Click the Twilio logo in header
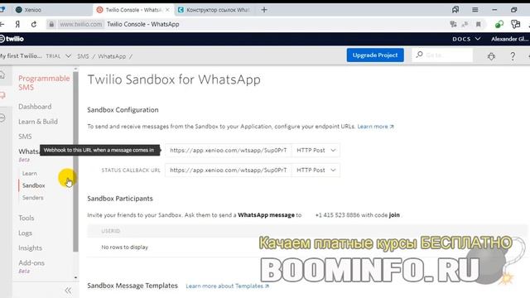Screen dimensions: 530x298 click(x=12, y=39)
